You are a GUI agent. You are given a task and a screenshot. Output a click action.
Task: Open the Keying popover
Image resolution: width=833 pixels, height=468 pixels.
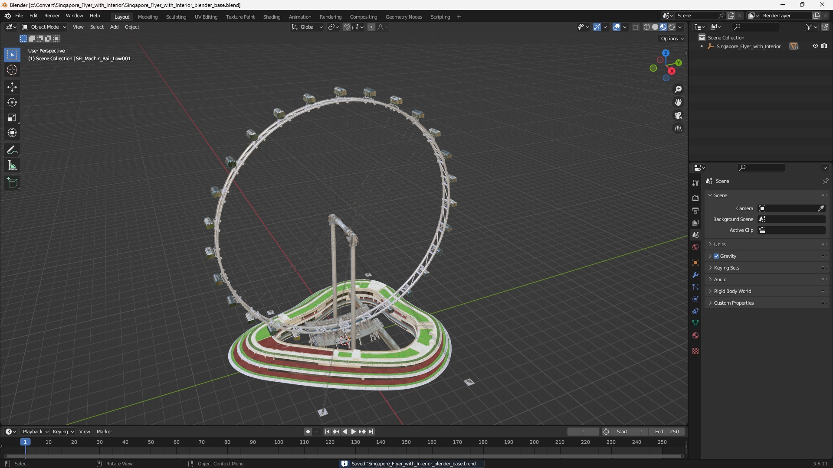point(63,432)
